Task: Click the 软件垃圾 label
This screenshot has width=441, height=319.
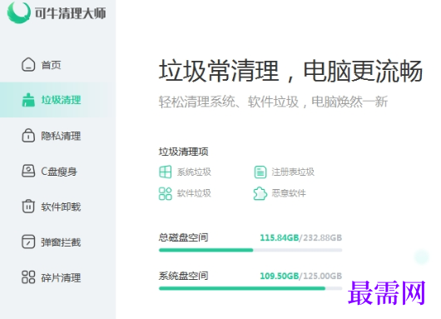Action: point(194,193)
